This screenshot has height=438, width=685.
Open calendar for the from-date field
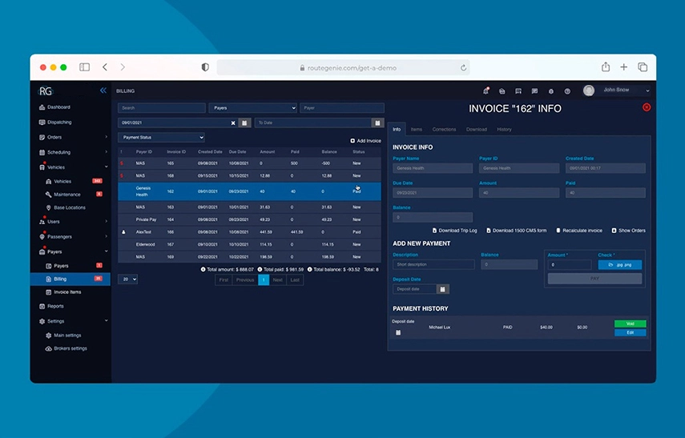coord(244,123)
